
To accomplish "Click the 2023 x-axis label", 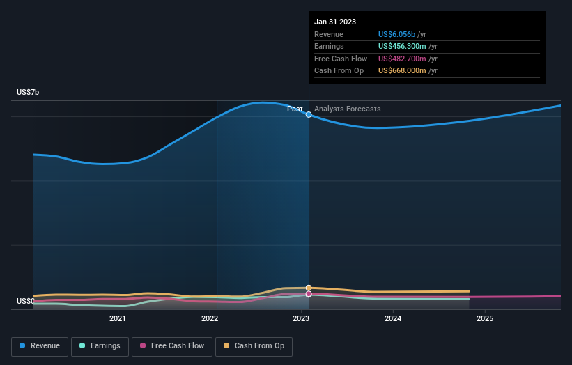I will [x=301, y=319].
